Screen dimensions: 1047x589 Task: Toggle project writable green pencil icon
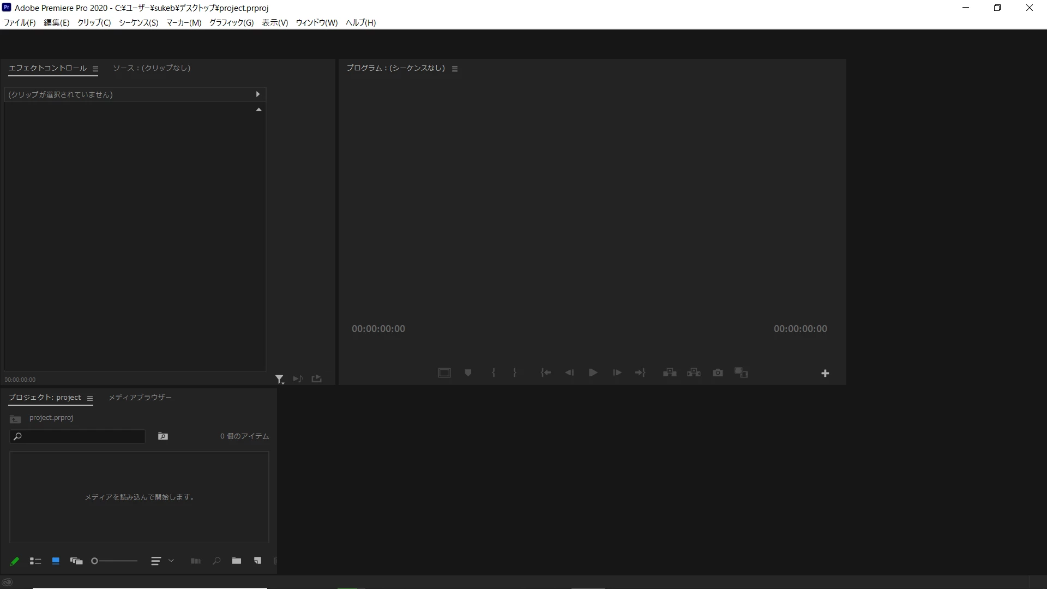click(15, 561)
